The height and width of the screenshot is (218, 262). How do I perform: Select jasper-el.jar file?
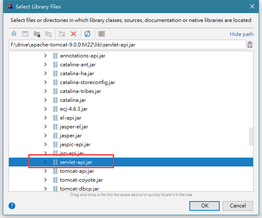coord(74,127)
